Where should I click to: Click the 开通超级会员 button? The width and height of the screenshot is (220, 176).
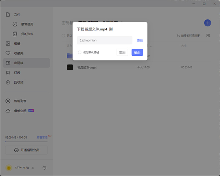click(x=26, y=150)
